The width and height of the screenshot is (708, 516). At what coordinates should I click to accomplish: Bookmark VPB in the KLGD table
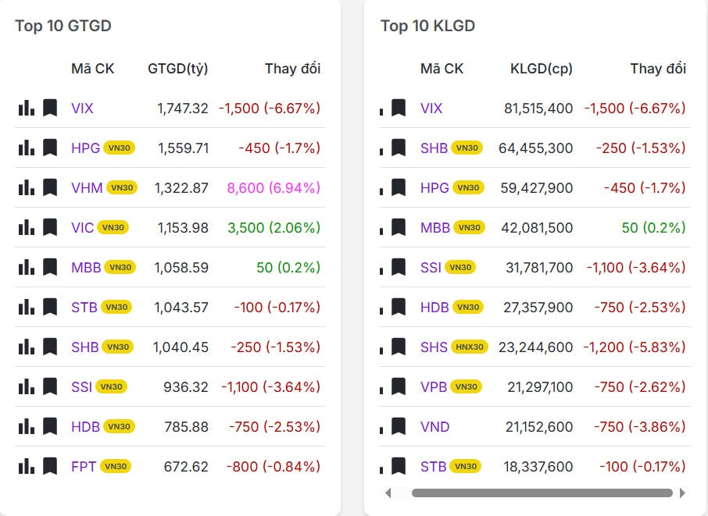[399, 386]
